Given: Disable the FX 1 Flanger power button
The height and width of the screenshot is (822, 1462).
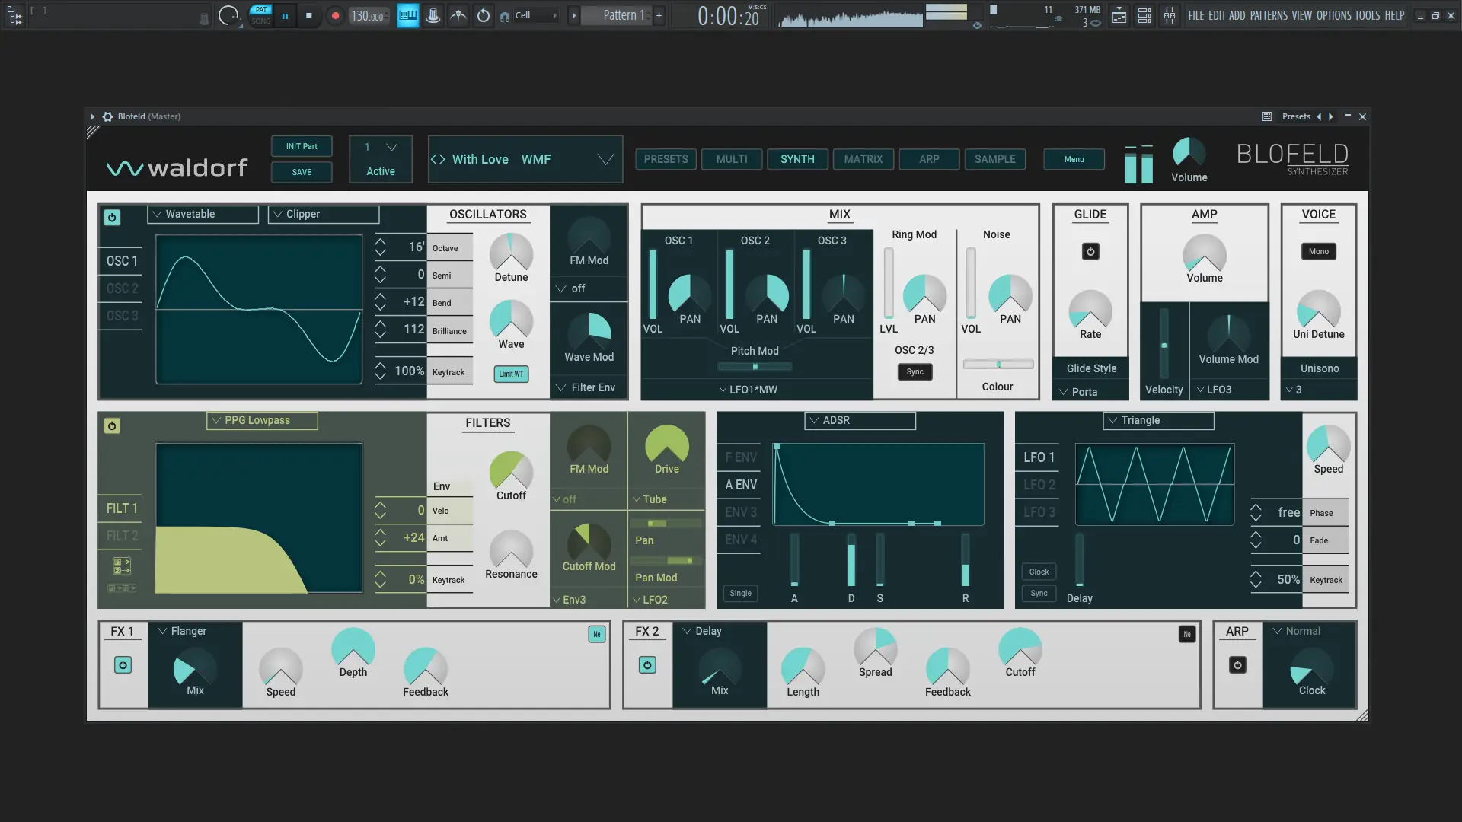Looking at the screenshot, I should [123, 665].
